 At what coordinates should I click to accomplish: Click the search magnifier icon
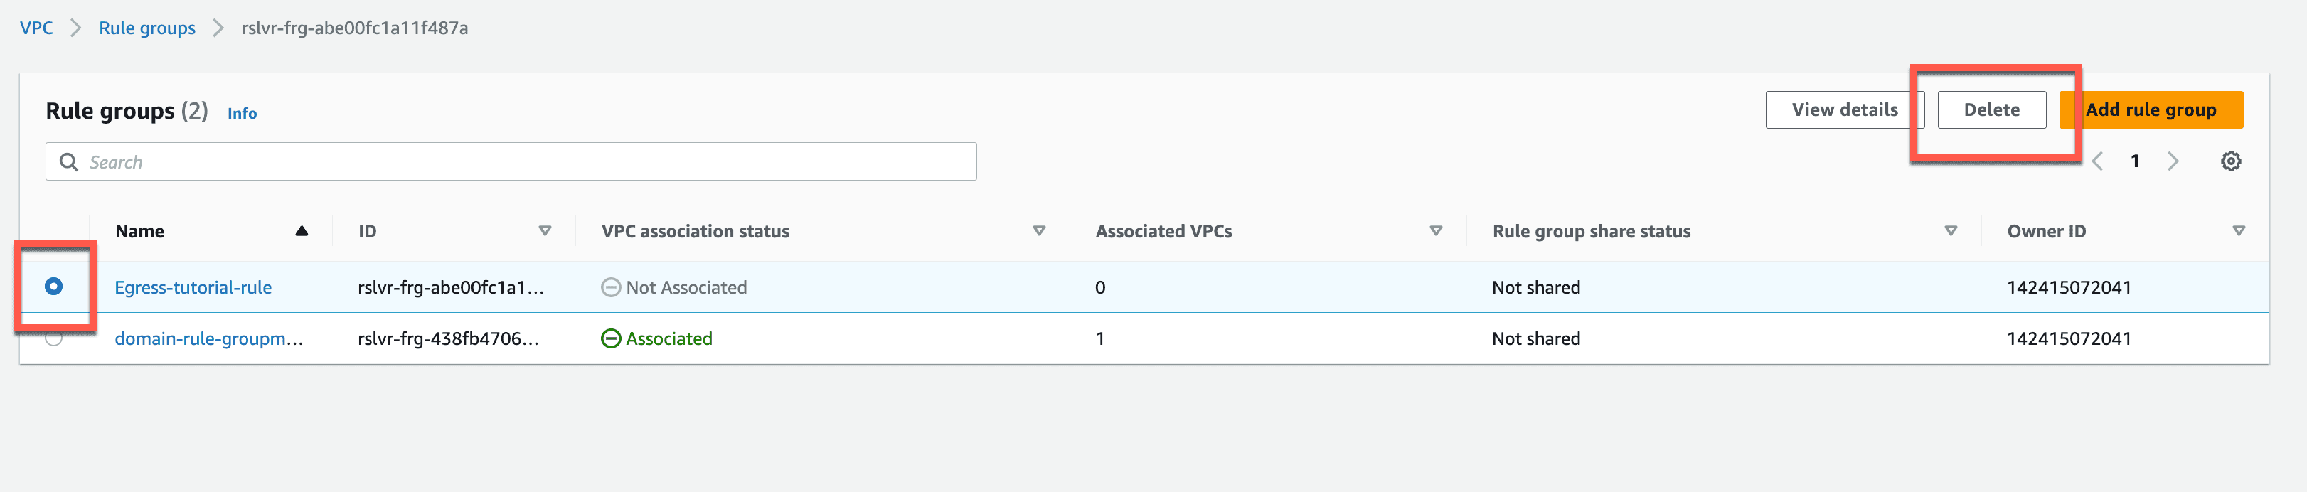(69, 162)
